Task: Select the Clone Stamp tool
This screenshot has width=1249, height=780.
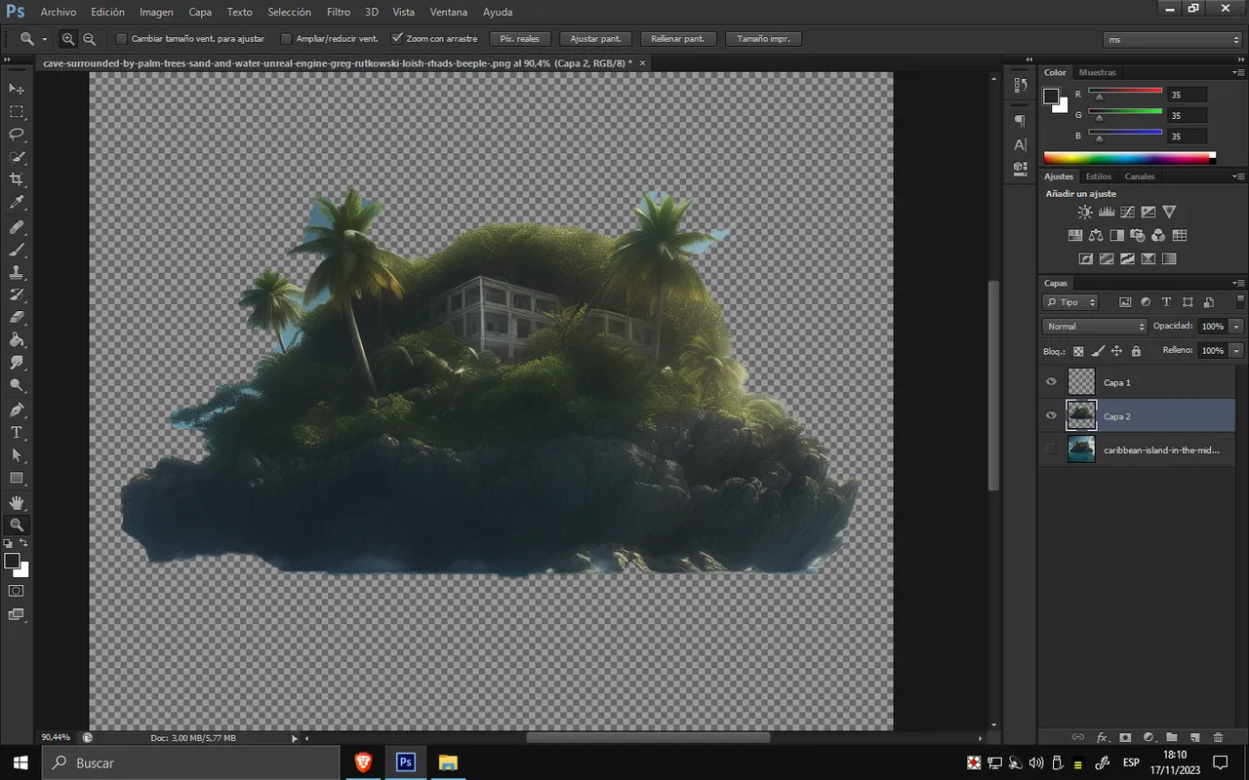Action: point(17,272)
